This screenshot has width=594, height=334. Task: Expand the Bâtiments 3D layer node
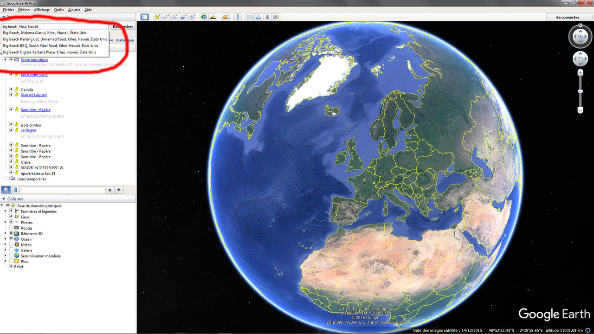tap(6, 233)
